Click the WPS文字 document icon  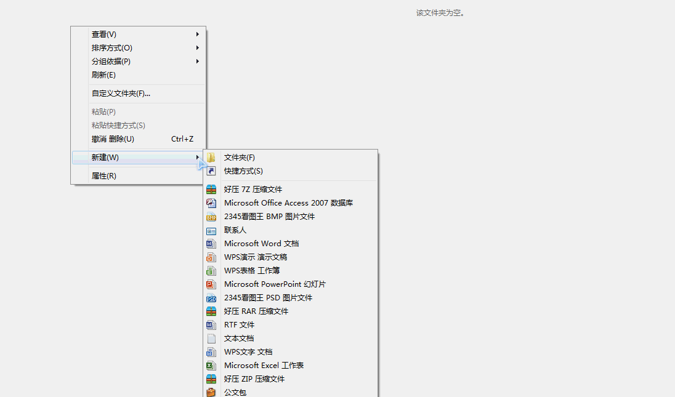[x=211, y=352]
